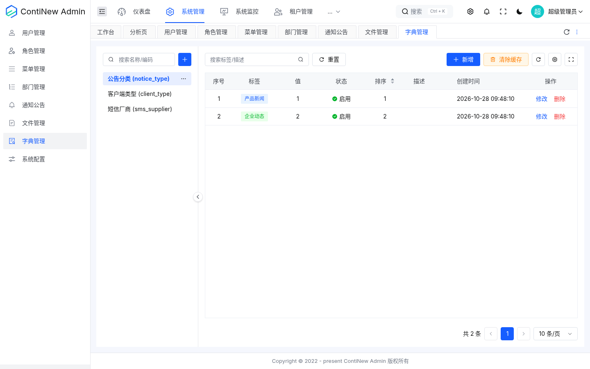Reload the current tab page icon

(567, 32)
